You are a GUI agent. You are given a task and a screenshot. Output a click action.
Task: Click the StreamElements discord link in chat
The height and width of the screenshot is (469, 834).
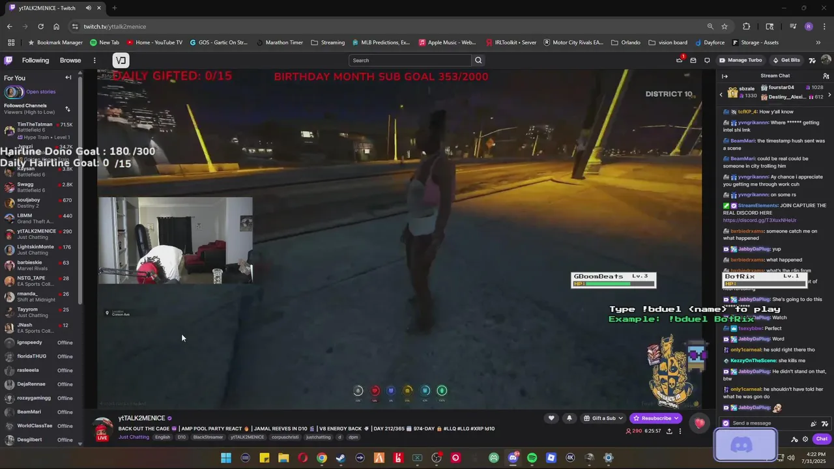[x=759, y=220]
